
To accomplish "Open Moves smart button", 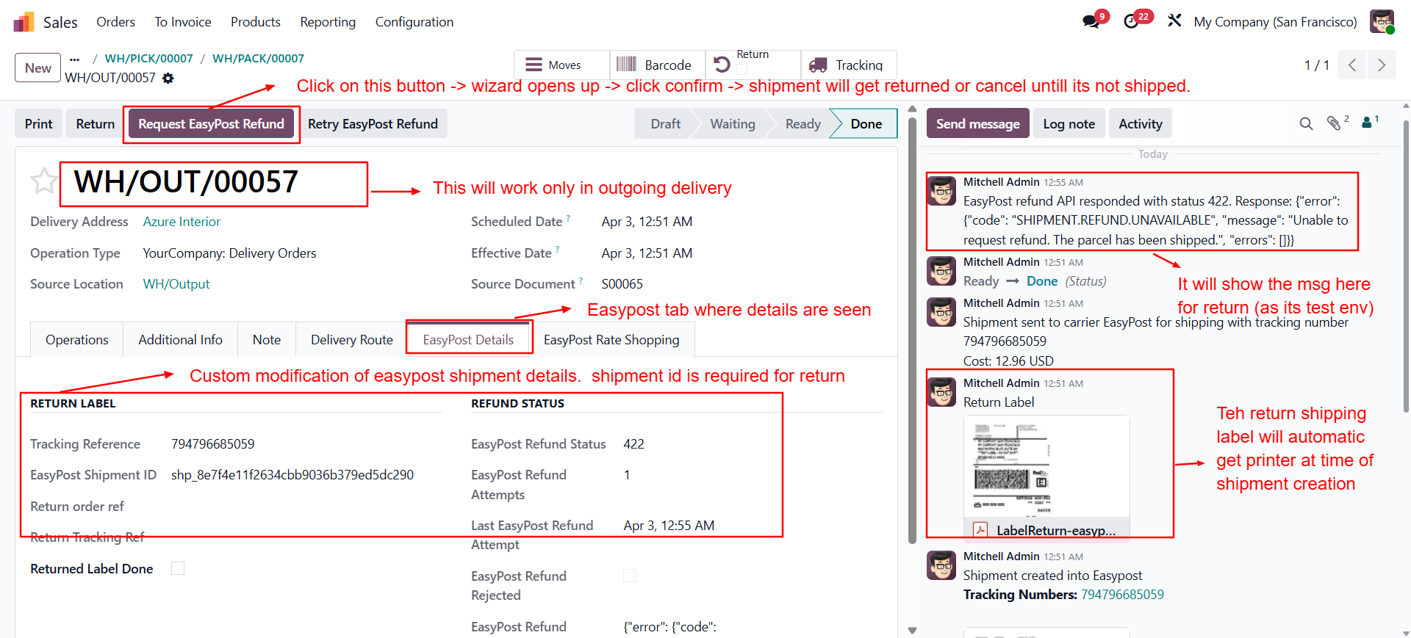I will [x=561, y=65].
